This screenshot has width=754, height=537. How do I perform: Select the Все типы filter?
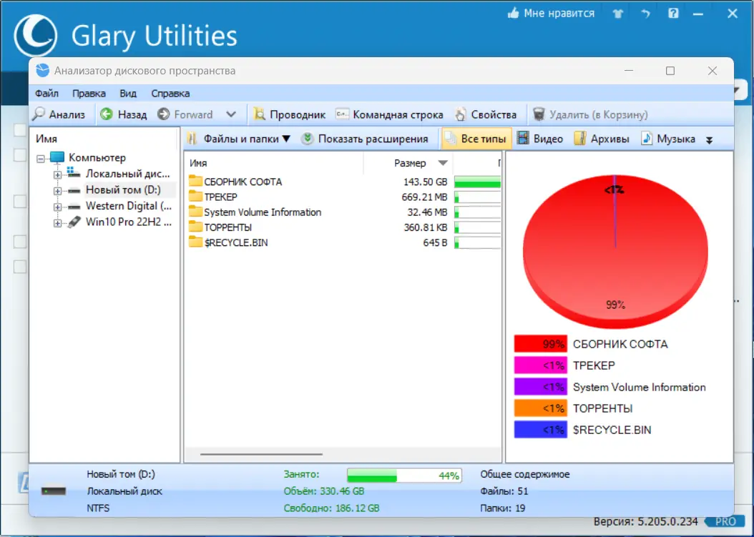coord(476,139)
